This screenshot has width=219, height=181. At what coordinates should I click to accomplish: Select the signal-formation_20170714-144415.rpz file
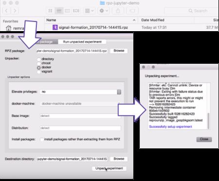coord(93,27)
